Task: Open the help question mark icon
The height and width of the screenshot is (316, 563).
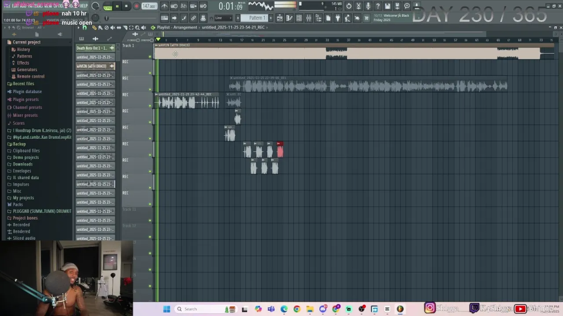Action: (378, 6)
